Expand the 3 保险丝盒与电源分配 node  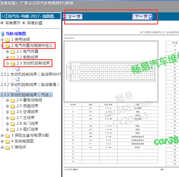[2, 135]
